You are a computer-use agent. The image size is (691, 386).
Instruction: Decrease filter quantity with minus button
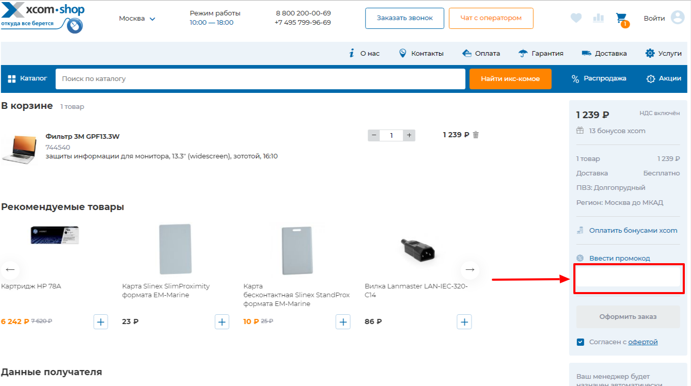click(x=374, y=135)
